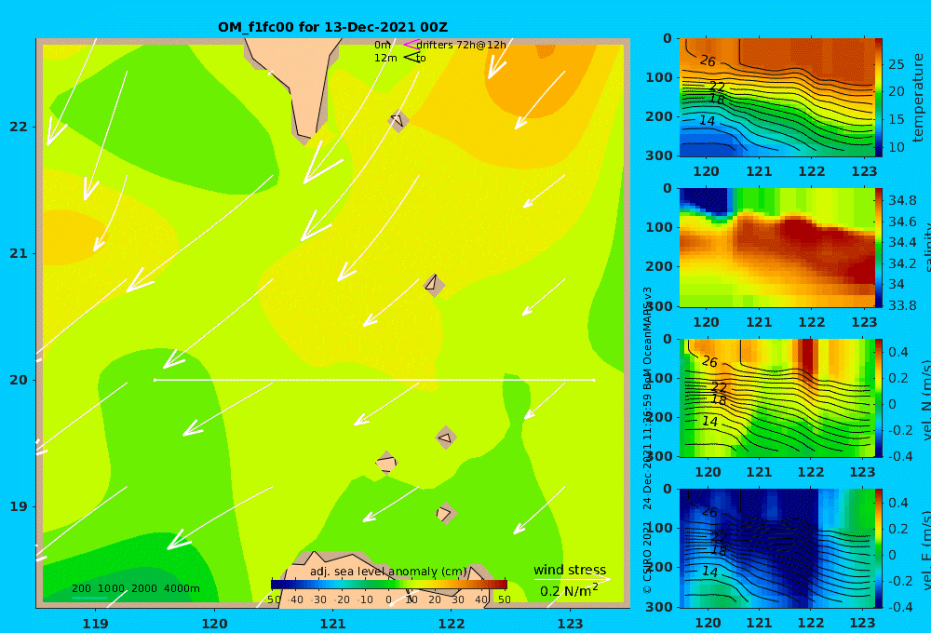The width and height of the screenshot is (931, 633).
Task: Click the '20' latitude tick on main map
Action: (19, 380)
